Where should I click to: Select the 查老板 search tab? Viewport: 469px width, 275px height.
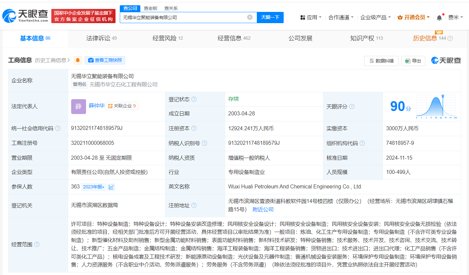pos(151,8)
